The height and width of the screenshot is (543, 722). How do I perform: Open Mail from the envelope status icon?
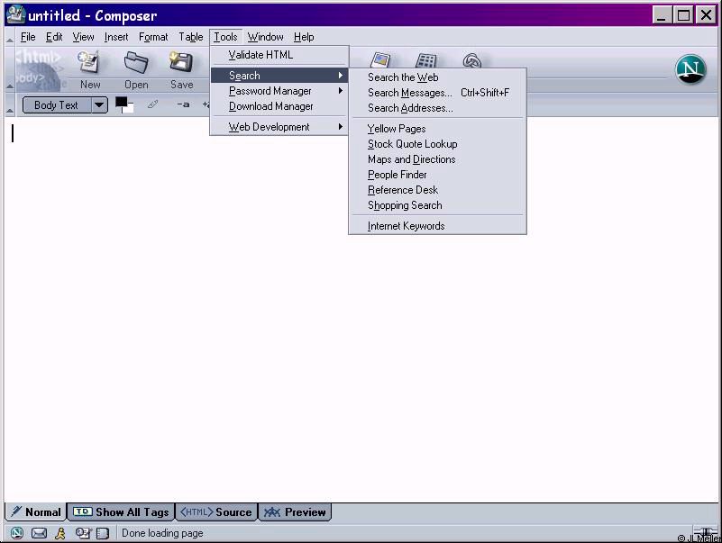coord(39,533)
